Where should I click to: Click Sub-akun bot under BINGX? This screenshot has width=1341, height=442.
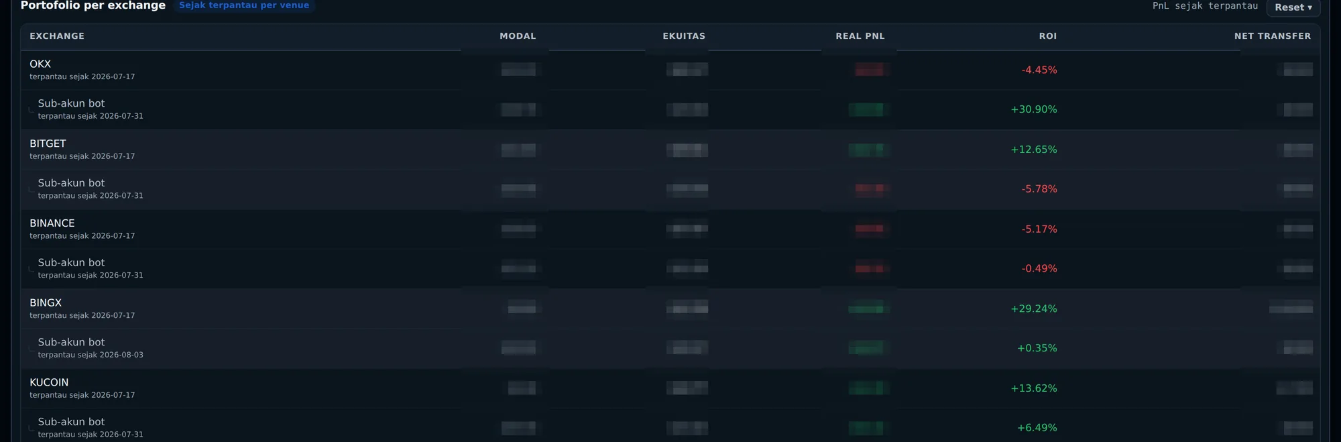(x=71, y=342)
